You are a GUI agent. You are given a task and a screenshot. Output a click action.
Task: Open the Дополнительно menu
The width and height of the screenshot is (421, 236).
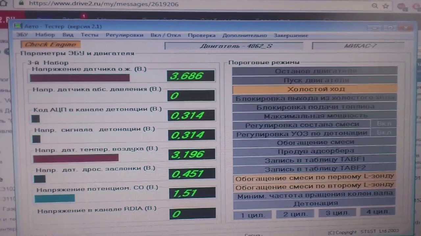244,35
